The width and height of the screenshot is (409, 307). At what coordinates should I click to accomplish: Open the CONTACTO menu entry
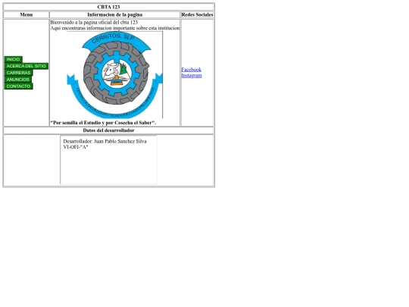tap(18, 86)
